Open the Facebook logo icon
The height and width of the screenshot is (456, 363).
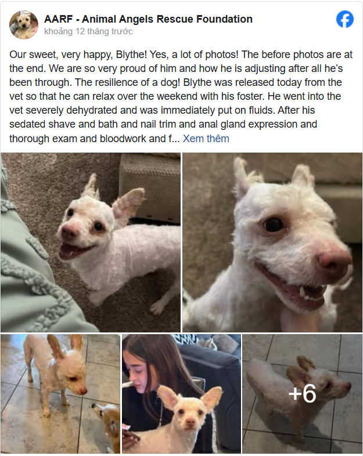[345, 20]
